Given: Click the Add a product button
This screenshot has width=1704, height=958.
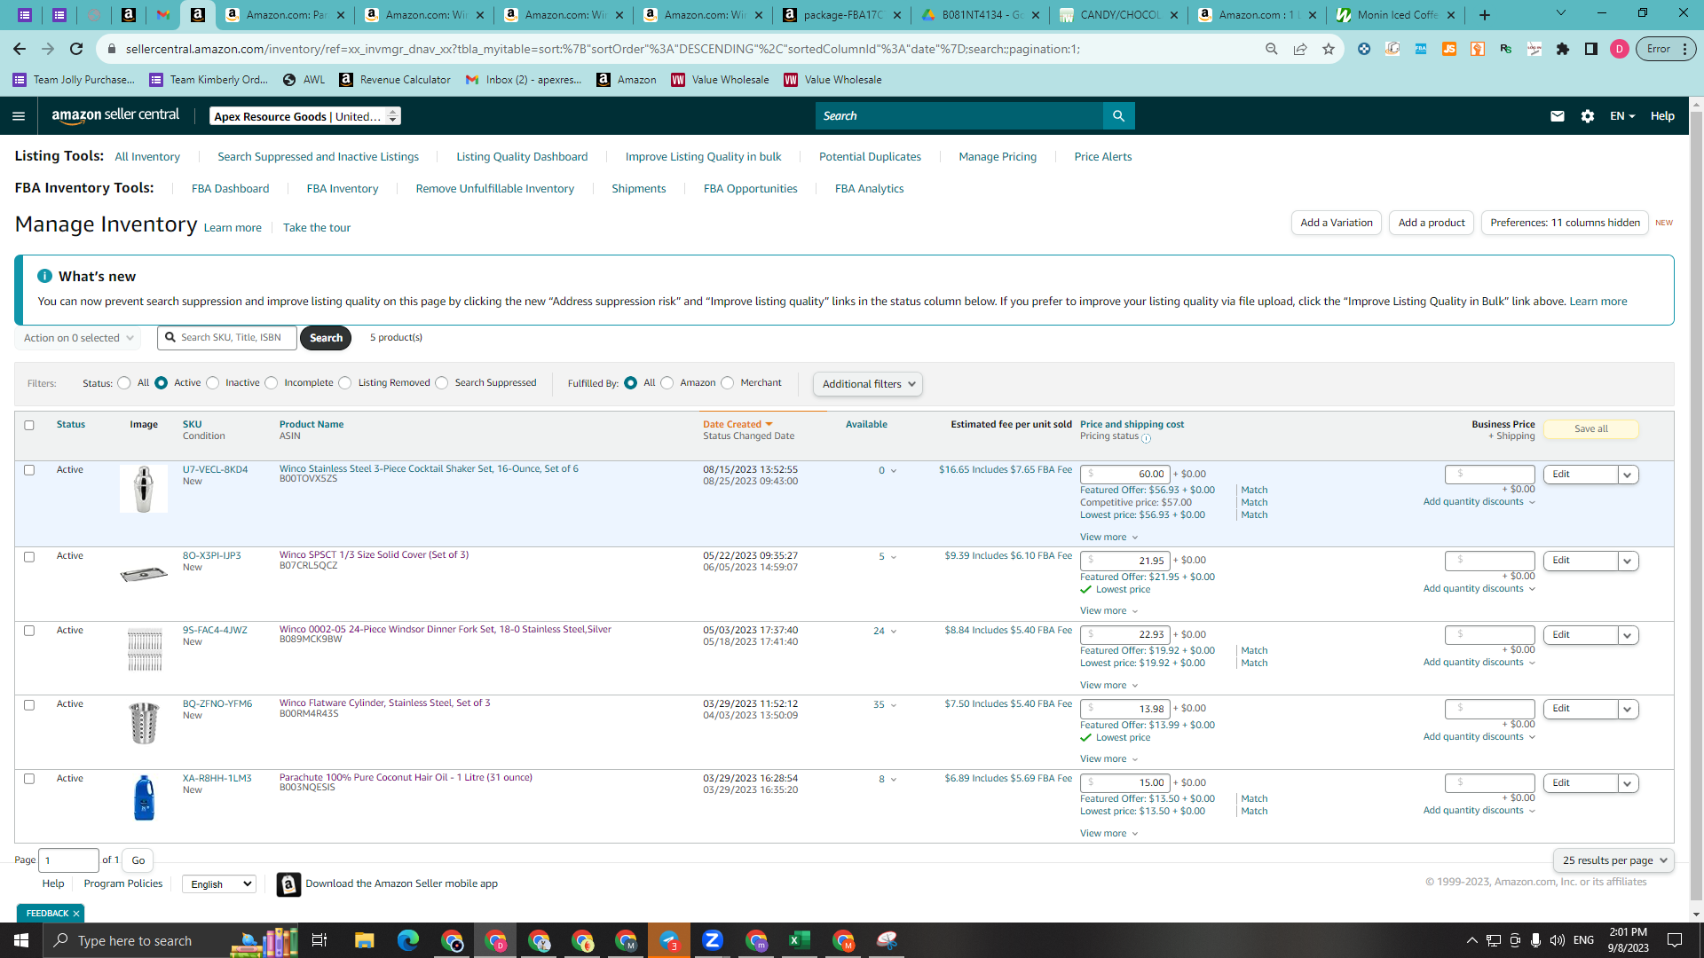Looking at the screenshot, I should [x=1432, y=223].
